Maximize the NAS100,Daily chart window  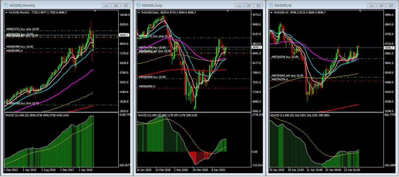pyautogui.click(x=249, y=5)
